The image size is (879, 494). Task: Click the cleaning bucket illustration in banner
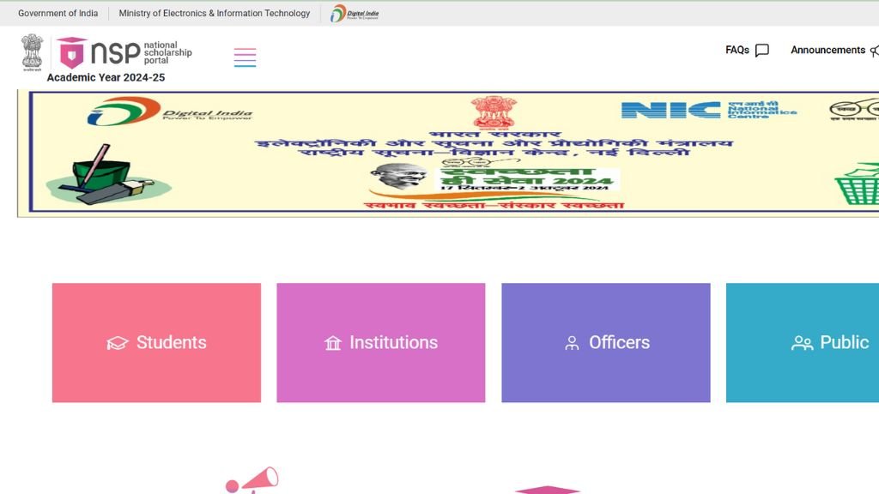pos(107,175)
